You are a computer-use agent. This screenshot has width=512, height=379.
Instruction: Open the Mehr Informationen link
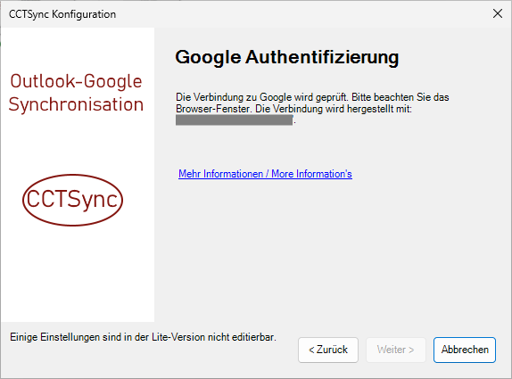(x=265, y=174)
